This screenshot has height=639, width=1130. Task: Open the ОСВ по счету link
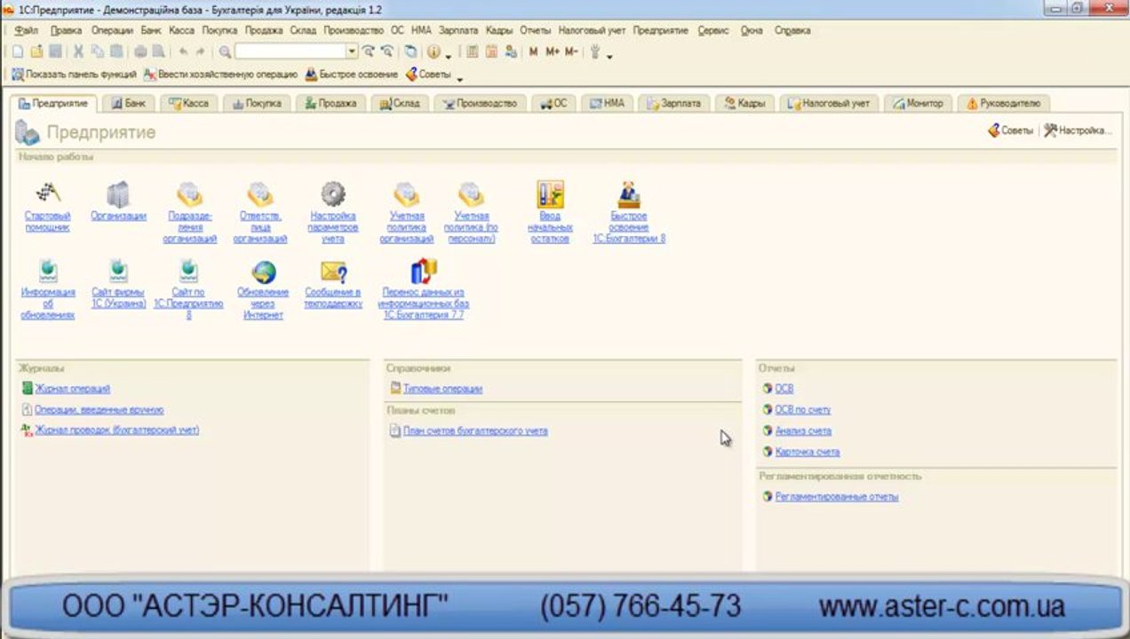click(802, 410)
